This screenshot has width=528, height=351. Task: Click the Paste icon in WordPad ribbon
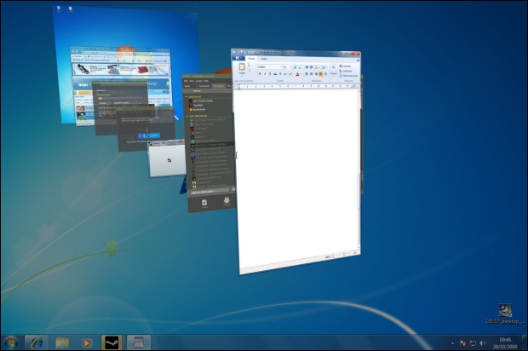pos(242,68)
